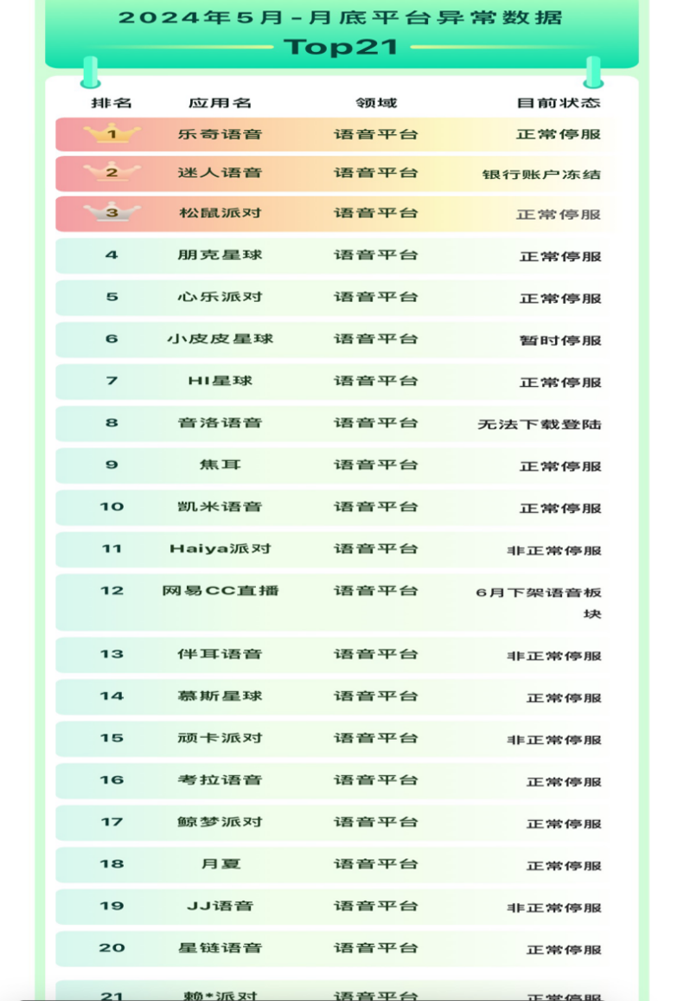Click the 银行账户冻结 status text

[541, 174]
